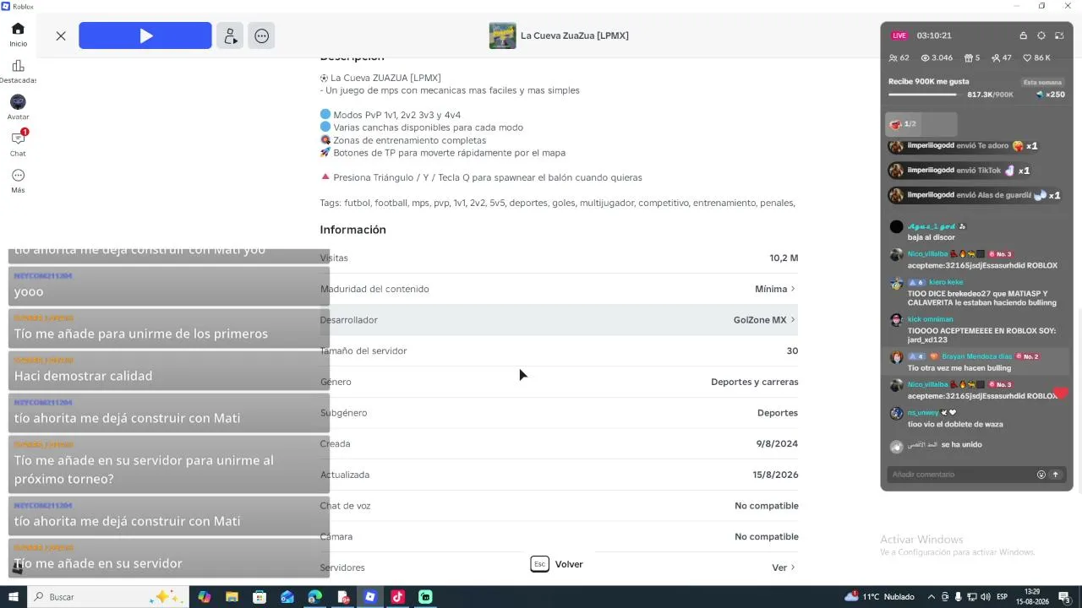Open emoji picker in comment box

pos(1041,475)
